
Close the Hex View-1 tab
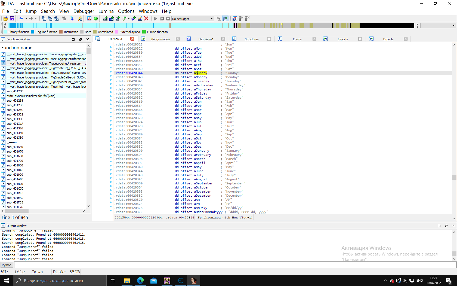coord(223,39)
